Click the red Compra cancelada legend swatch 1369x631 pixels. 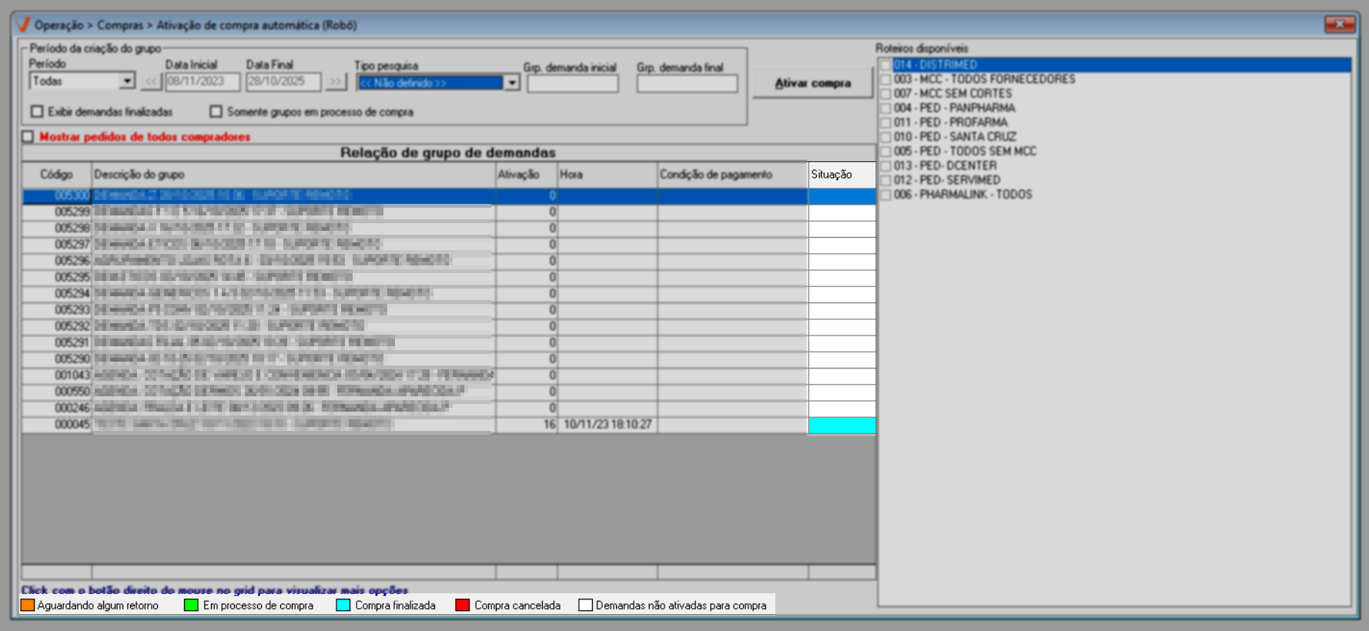[x=463, y=606]
